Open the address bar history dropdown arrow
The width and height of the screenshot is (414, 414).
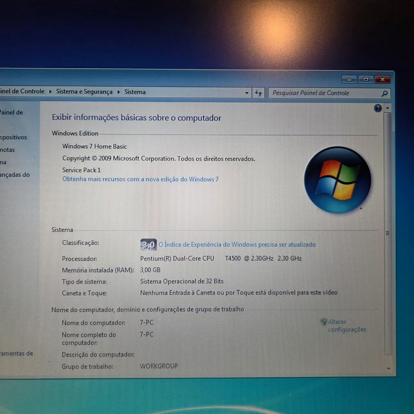[x=247, y=93]
